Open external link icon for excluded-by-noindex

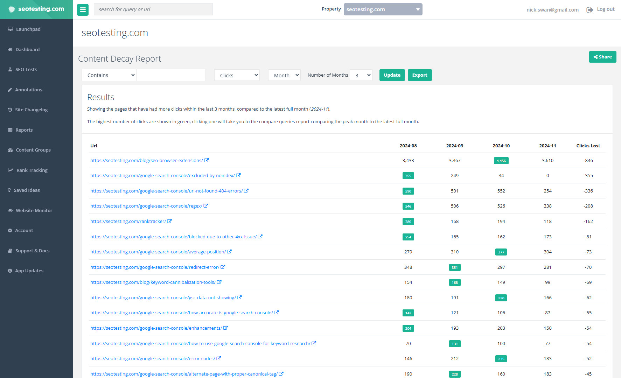coord(238,175)
